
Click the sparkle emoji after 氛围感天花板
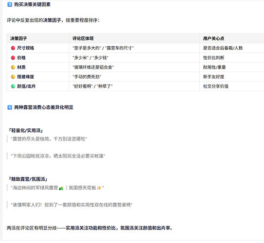click(99, 188)
